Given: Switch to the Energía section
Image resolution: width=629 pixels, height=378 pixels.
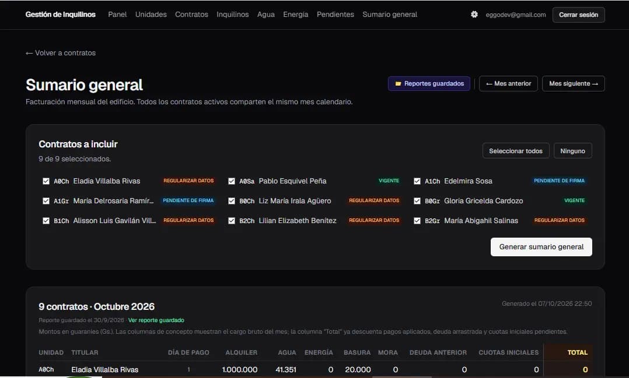Looking at the screenshot, I should [x=296, y=15].
